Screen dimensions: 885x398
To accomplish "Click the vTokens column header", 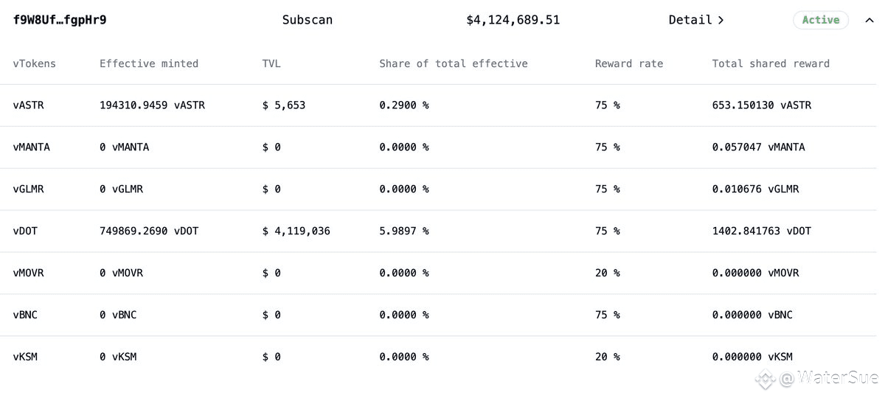I will pos(34,63).
